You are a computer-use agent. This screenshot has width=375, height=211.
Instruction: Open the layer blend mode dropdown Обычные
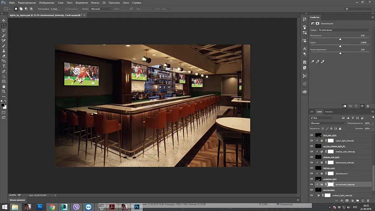[x=328, y=123]
